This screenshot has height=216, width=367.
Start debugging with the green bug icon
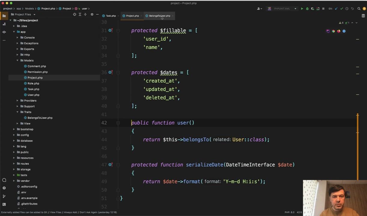[x=307, y=9]
